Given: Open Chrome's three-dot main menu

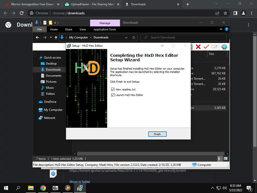Looking at the screenshot, I should [251, 13].
